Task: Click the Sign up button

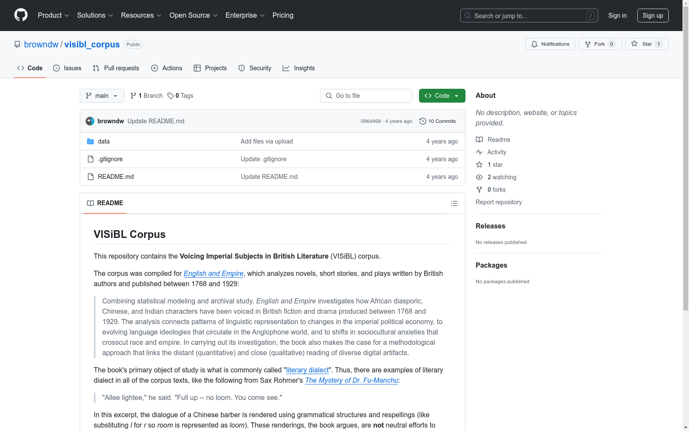Action: (x=653, y=16)
